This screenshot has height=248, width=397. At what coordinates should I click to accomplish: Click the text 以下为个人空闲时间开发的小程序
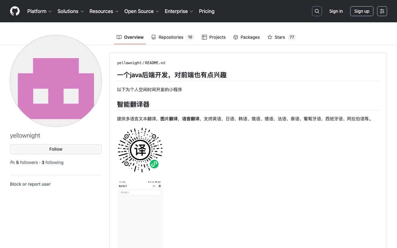pyautogui.click(x=149, y=90)
